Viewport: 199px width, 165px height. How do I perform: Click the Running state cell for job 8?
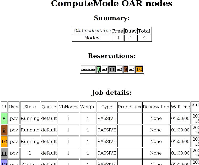(30, 118)
